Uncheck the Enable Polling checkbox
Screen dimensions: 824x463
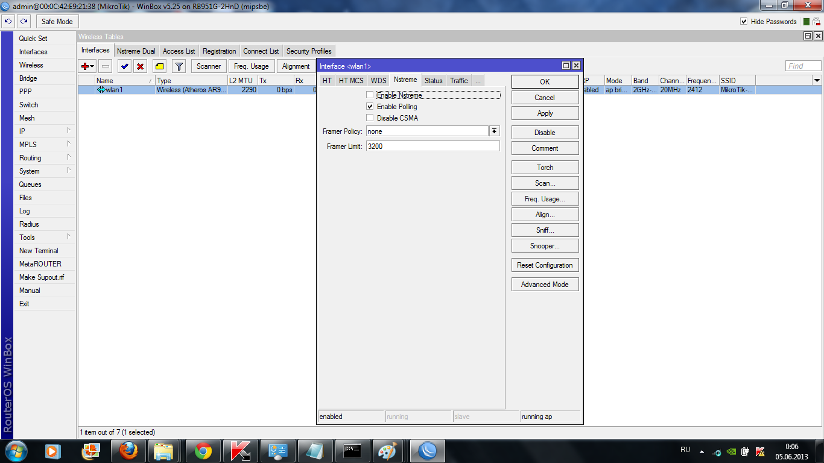370,107
